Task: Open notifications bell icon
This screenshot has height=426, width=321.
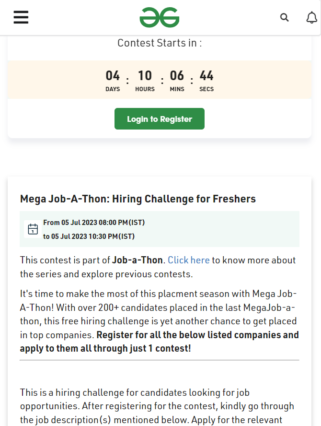Action: [x=311, y=17]
